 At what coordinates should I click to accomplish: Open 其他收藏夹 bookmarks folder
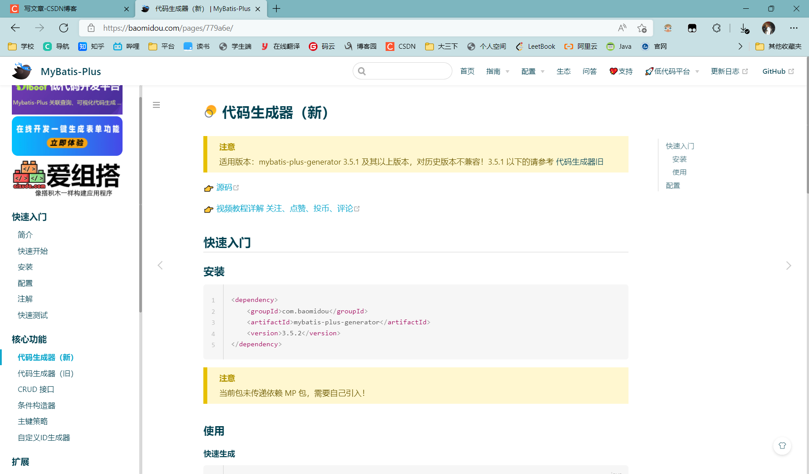(779, 47)
